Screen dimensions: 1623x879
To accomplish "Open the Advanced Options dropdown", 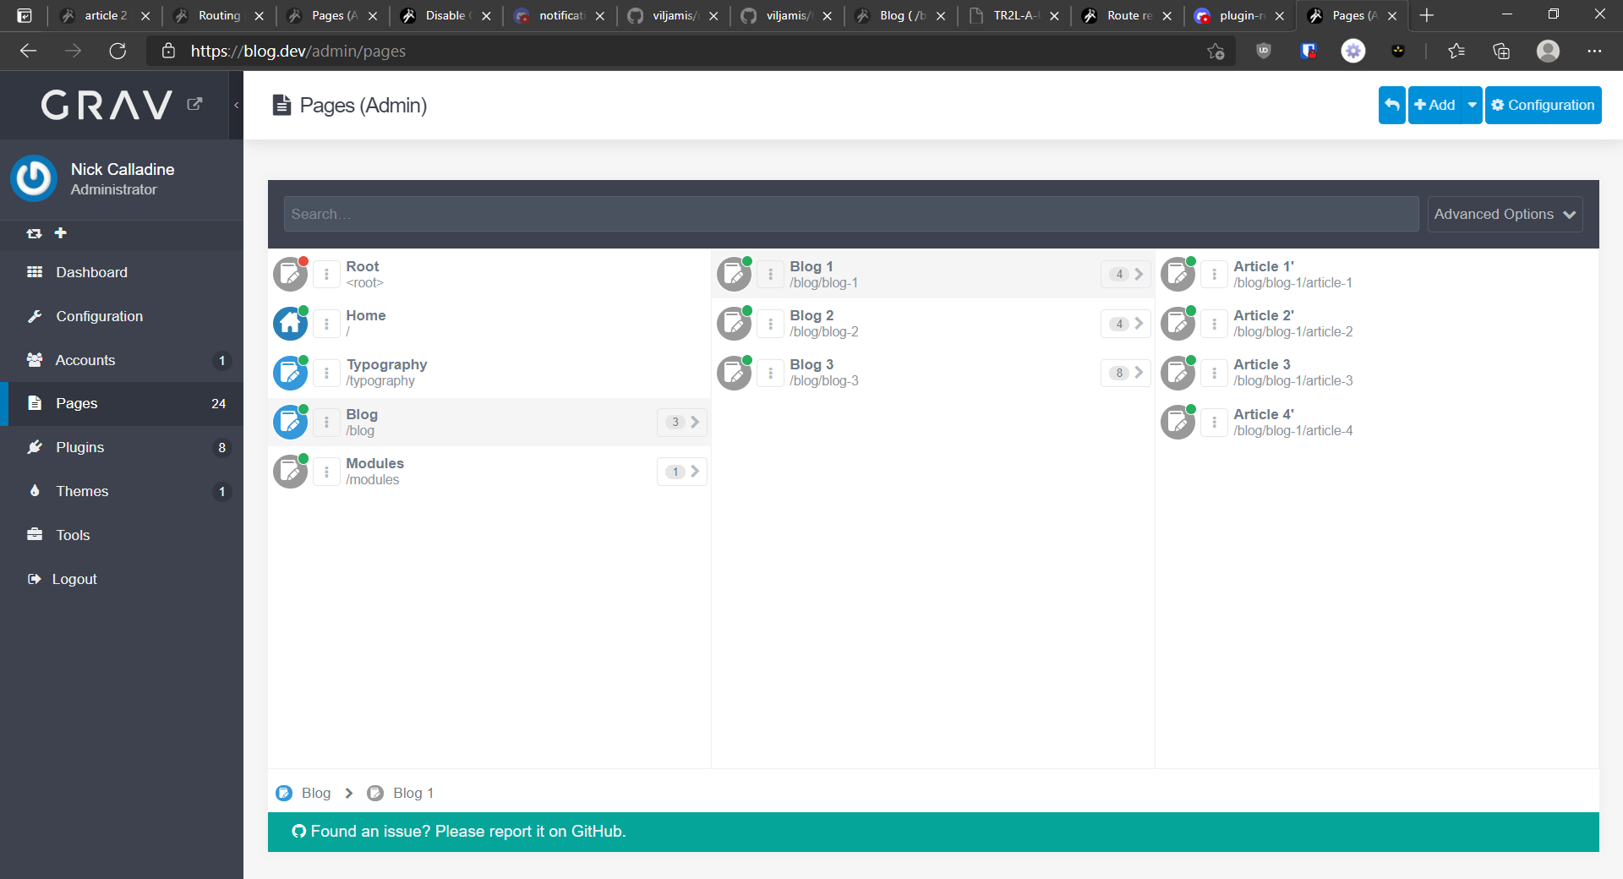I will pyautogui.click(x=1505, y=214).
